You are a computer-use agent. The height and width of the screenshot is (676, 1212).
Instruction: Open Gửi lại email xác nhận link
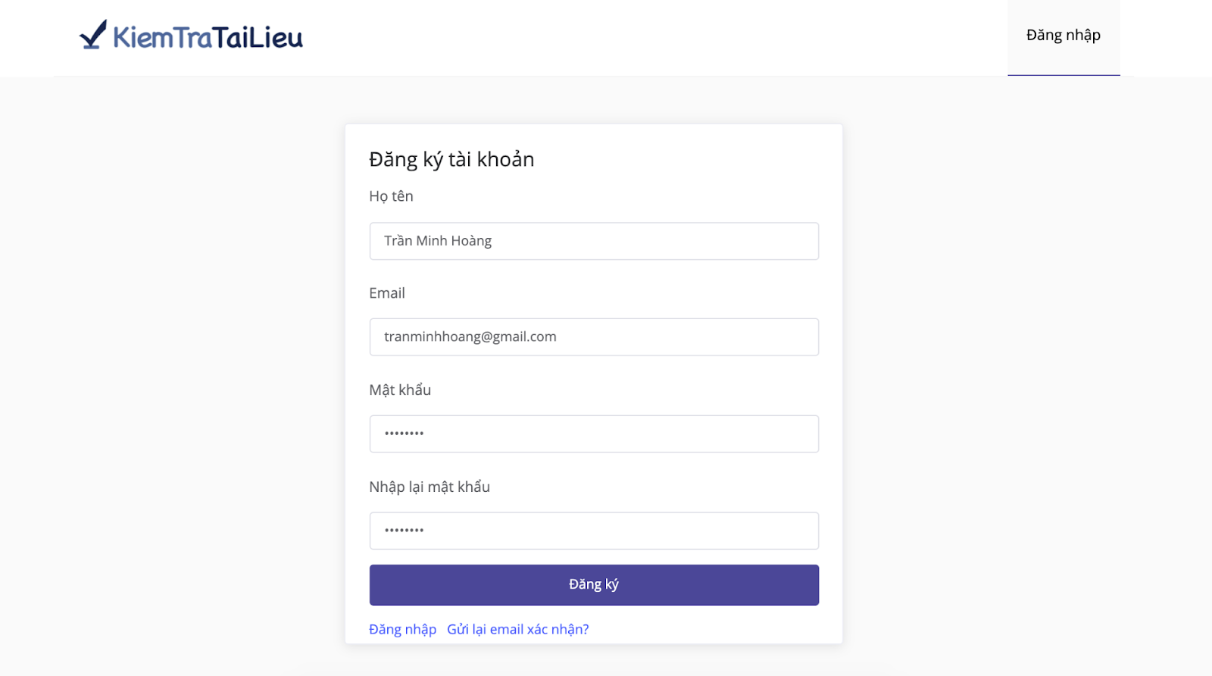[518, 630]
